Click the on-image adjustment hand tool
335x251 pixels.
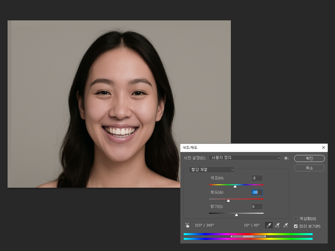[188, 225]
